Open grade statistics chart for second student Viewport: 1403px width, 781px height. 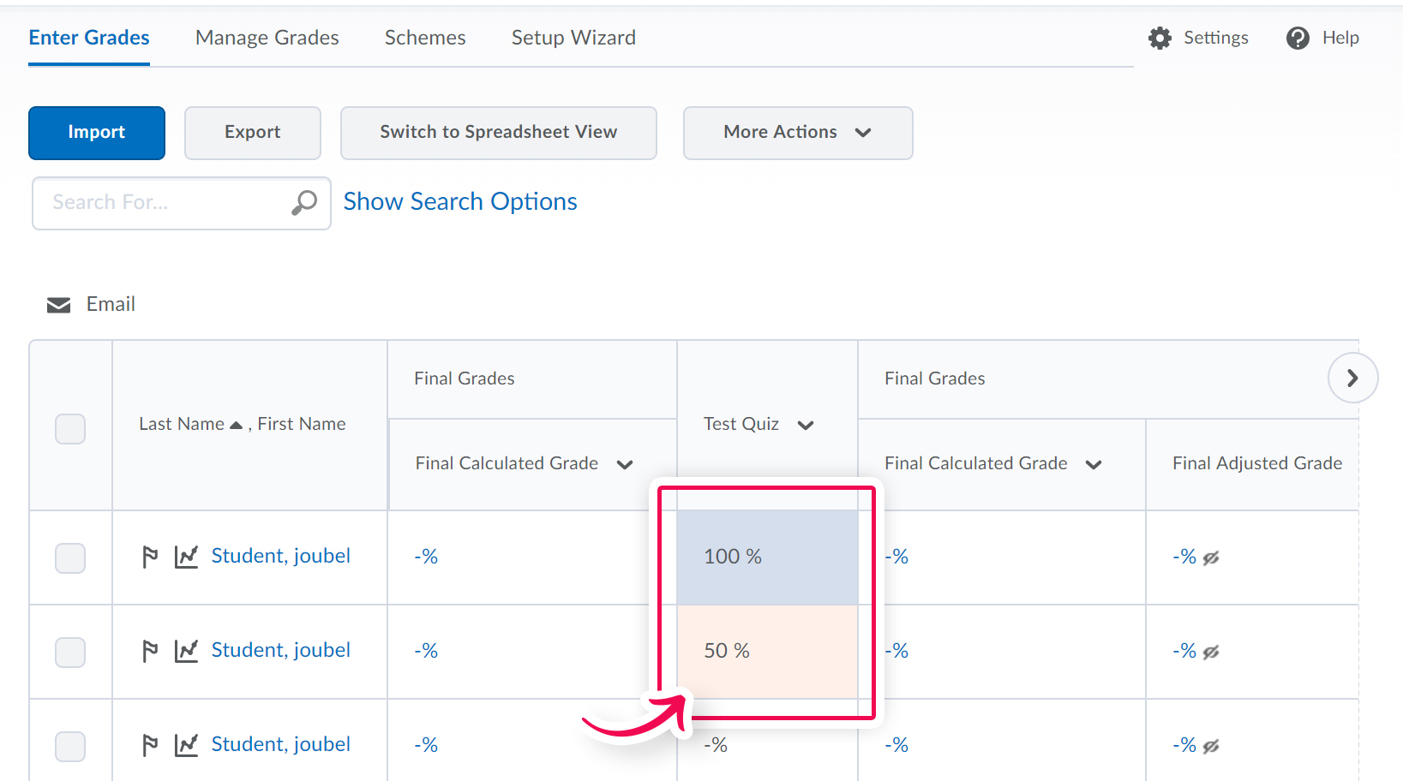click(187, 651)
